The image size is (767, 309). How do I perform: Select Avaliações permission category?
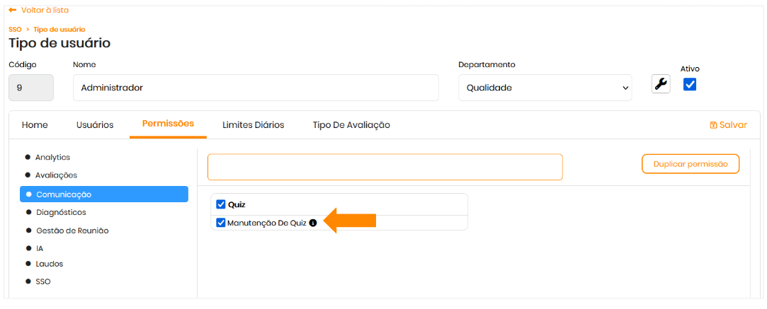coord(56,175)
